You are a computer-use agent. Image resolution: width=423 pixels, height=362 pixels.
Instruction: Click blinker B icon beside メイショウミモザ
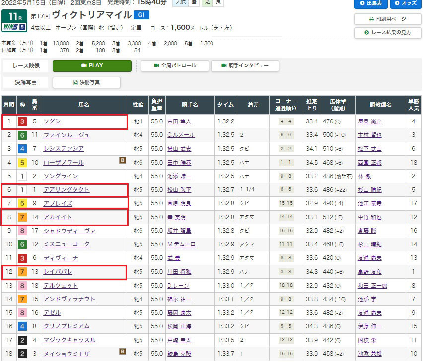[122, 351]
